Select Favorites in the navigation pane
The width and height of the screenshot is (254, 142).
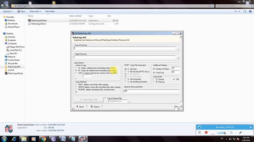coord(10,17)
